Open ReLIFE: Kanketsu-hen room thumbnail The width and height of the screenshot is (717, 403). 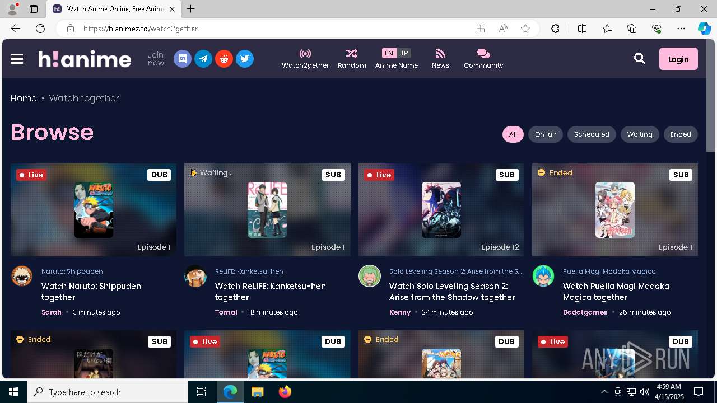[x=267, y=210]
